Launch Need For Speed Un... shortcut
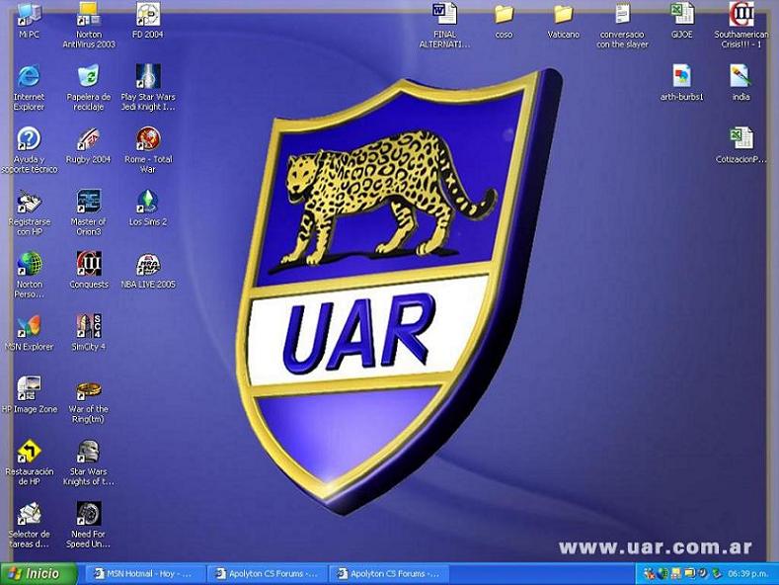This screenshot has height=585, width=779. point(89,525)
